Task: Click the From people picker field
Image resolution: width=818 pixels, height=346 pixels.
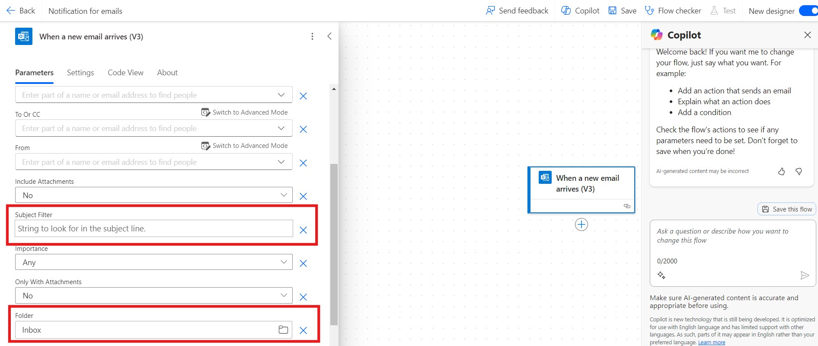Action: [154, 162]
